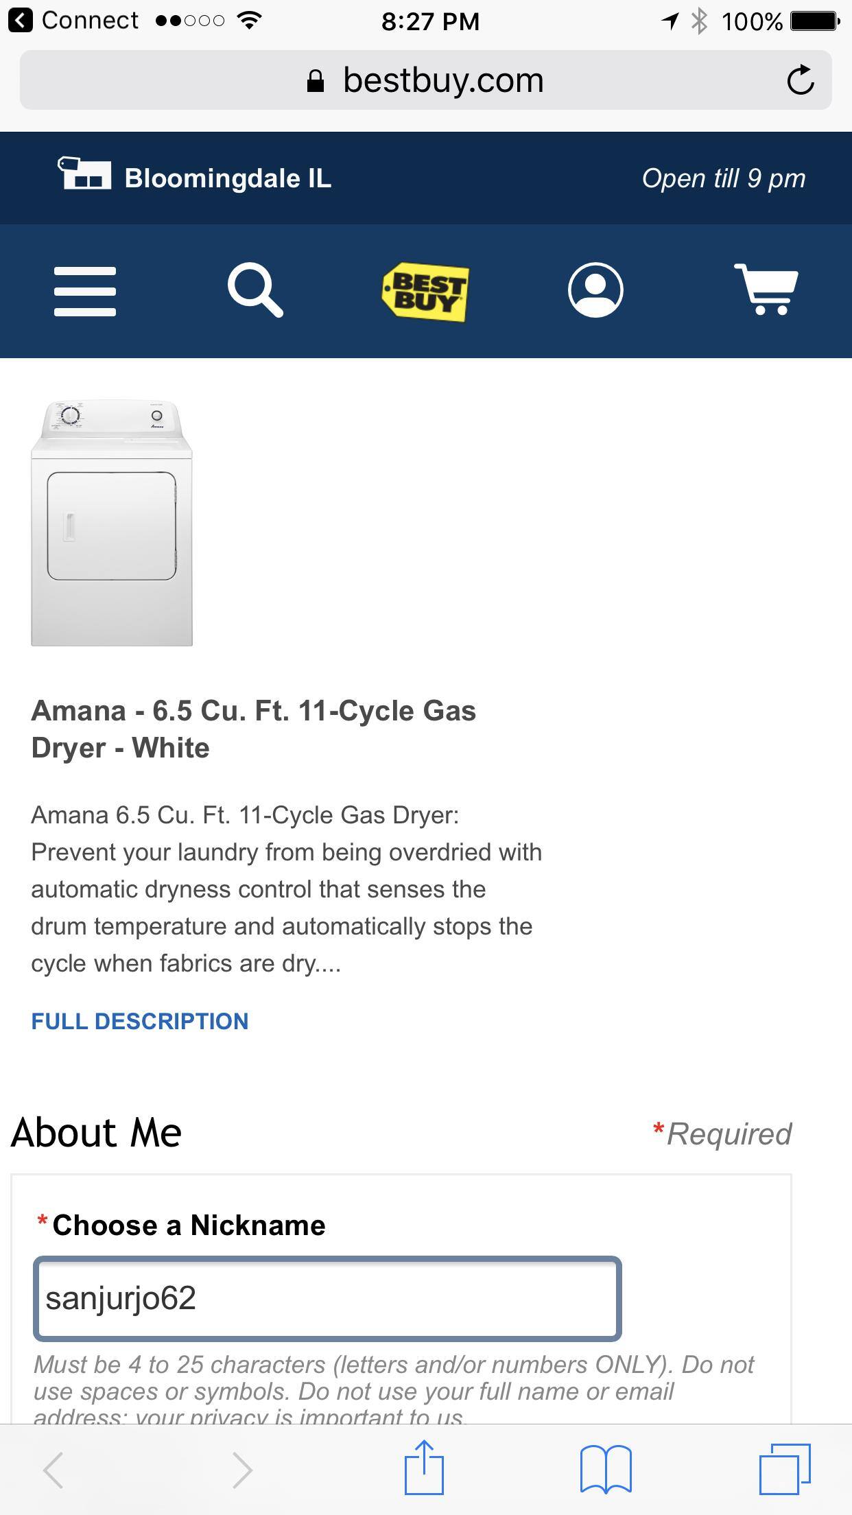The image size is (852, 1515).
Task: Tap the store icon next to Bloomingdale IL
Action: [x=84, y=177]
